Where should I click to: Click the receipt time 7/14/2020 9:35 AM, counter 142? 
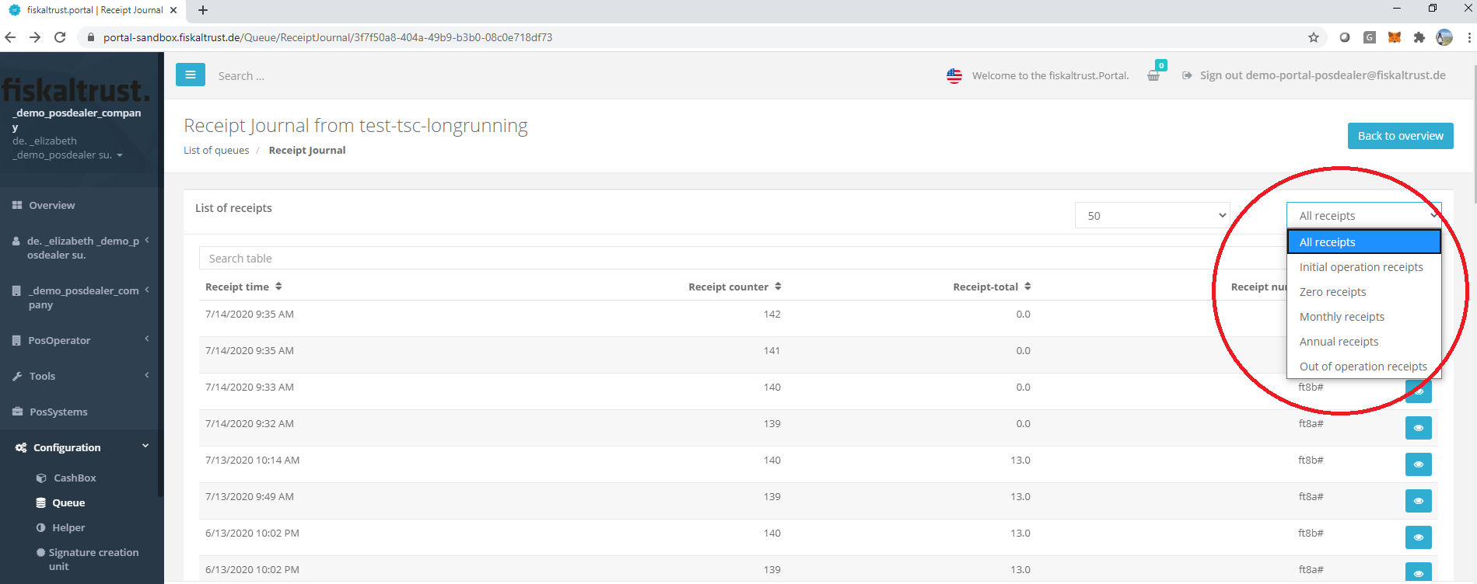coord(249,314)
